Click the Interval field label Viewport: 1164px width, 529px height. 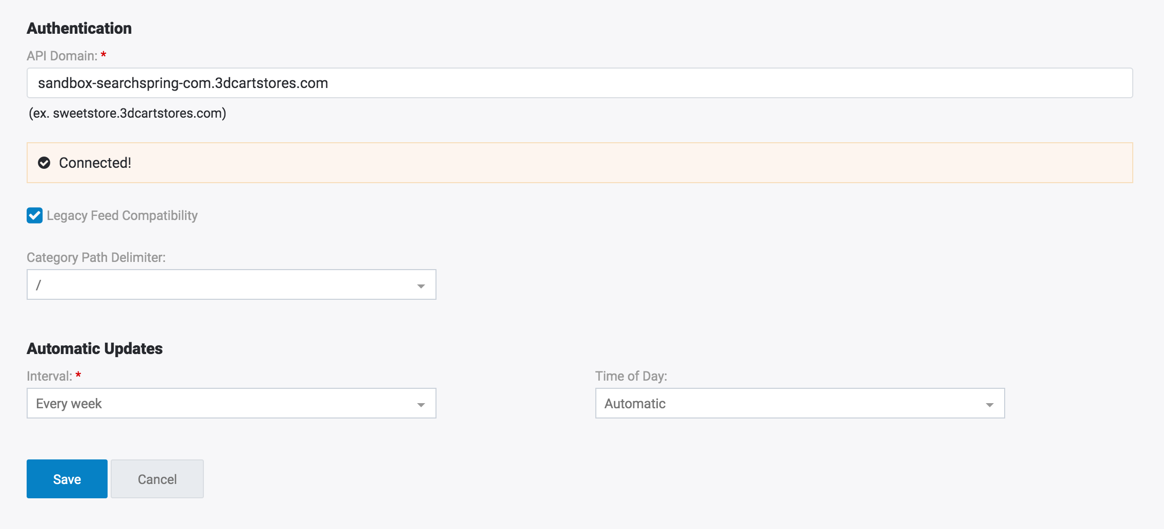point(49,376)
